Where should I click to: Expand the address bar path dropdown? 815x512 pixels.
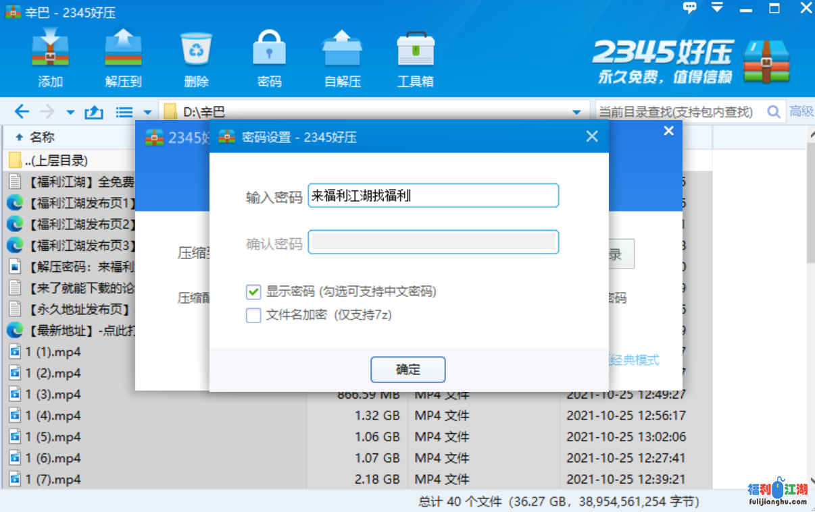(x=576, y=112)
